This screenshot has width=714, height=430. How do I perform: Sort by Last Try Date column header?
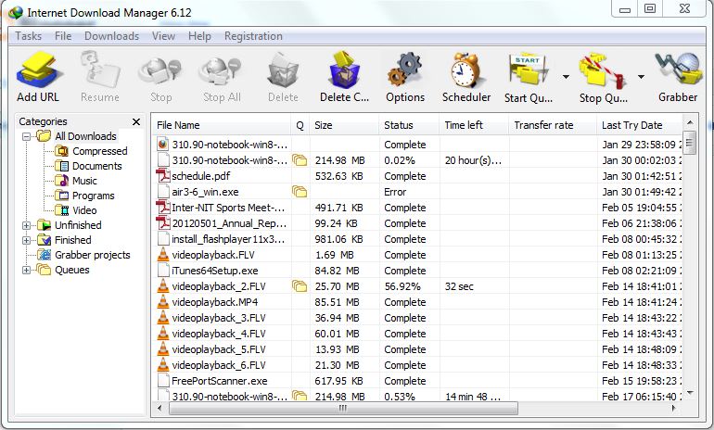pyautogui.click(x=639, y=125)
